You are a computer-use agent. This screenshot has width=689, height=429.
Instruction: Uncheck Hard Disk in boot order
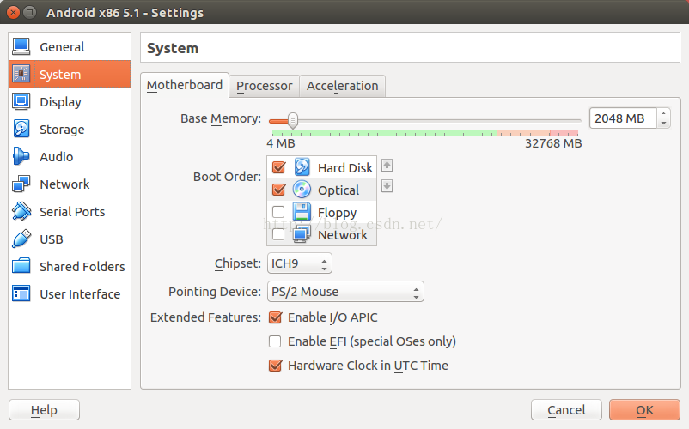tap(278, 167)
